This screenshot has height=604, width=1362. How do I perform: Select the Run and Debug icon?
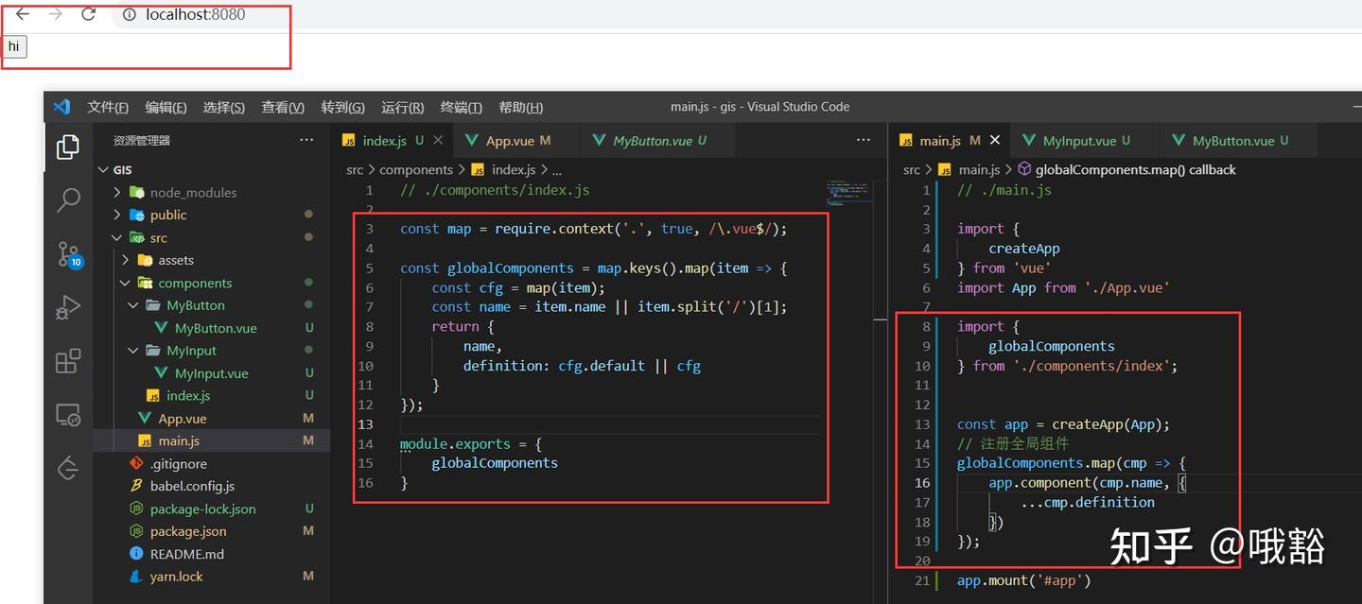point(67,306)
